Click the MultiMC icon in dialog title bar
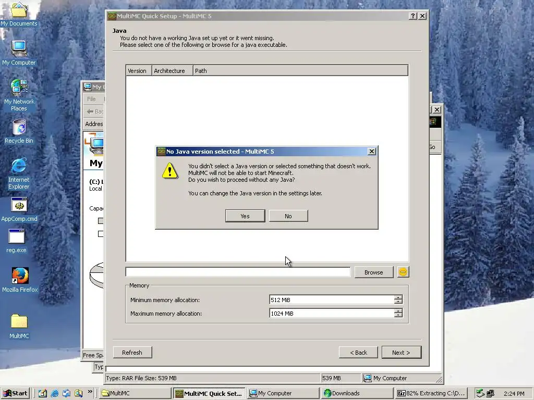The image size is (534, 400). coord(161,152)
